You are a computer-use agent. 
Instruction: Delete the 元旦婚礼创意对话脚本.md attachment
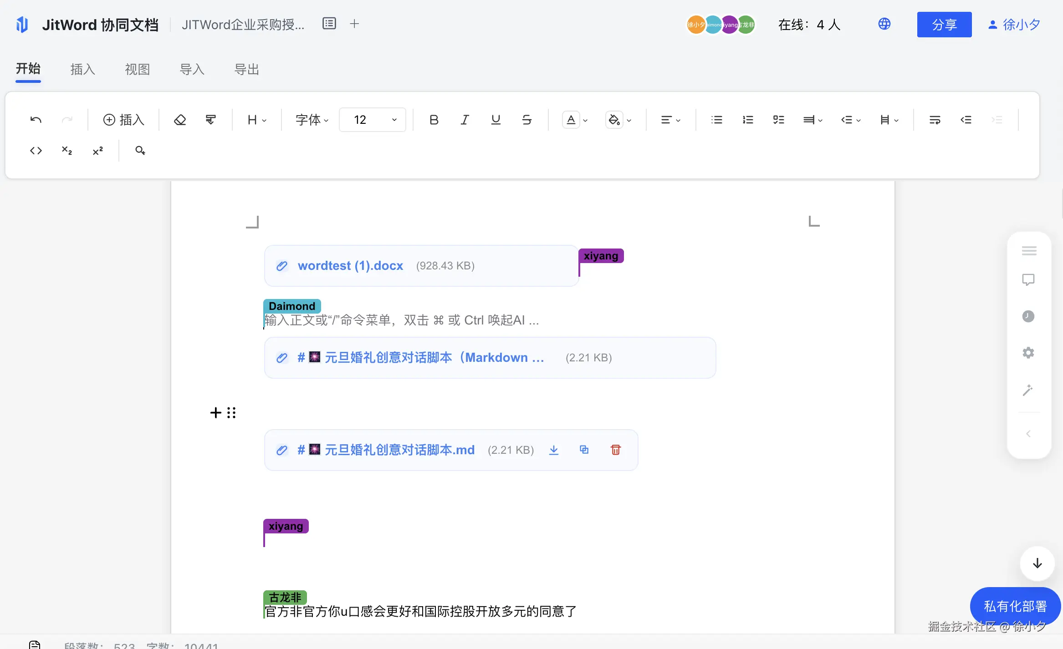(x=615, y=450)
